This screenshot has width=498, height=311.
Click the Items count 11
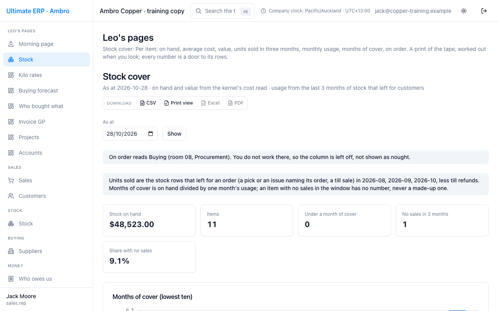click(212, 224)
